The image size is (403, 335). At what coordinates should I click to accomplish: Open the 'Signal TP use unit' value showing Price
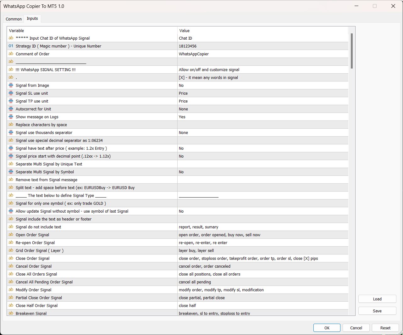point(263,101)
